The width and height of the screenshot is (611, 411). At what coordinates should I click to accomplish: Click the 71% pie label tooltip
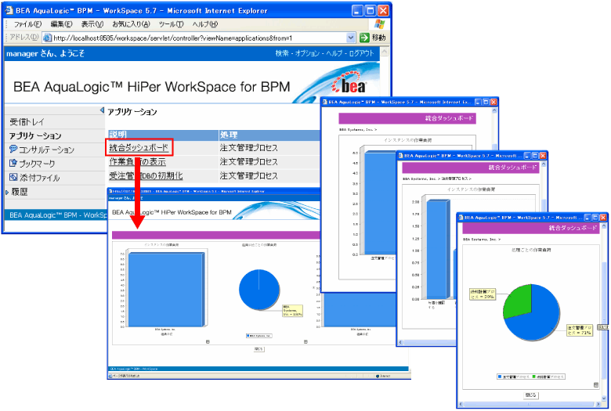[x=580, y=330]
